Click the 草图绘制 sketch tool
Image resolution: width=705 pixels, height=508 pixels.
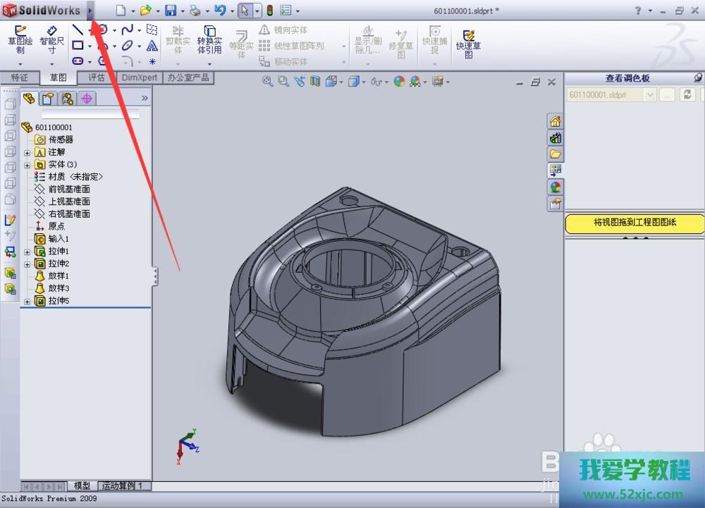click(x=20, y=39)
